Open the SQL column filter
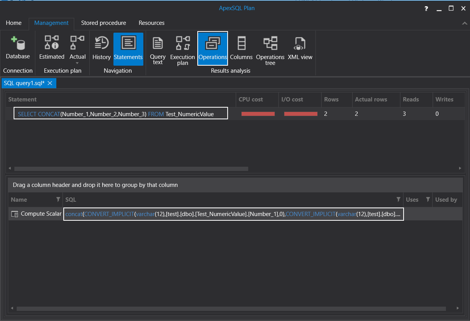This screenshot has height=321, width=470. click(x=398, y=199)
